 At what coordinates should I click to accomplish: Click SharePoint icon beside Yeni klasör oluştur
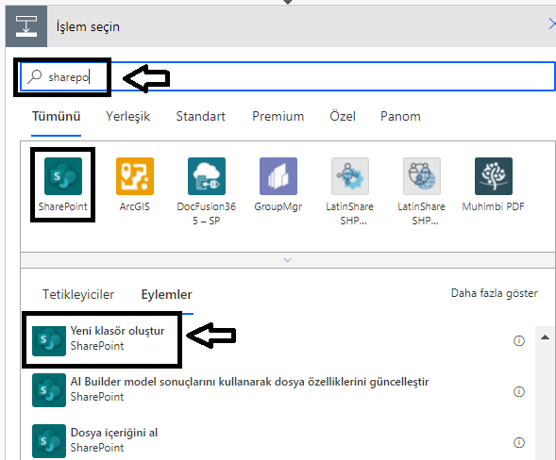click(49, 340)
